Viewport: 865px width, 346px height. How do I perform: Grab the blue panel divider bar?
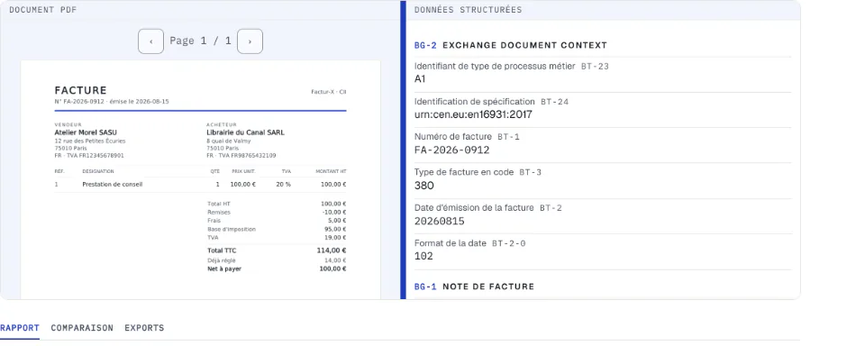point(404,150)
